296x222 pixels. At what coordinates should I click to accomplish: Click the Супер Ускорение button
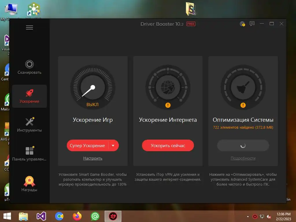[87, 146]
